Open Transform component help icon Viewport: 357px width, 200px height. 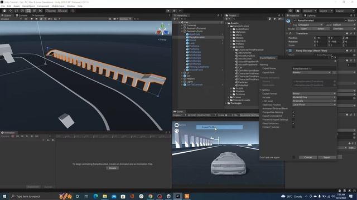tap(347, 33)
